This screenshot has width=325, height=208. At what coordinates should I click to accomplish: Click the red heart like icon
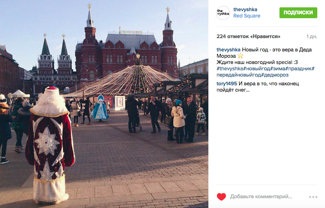(221, 196)
